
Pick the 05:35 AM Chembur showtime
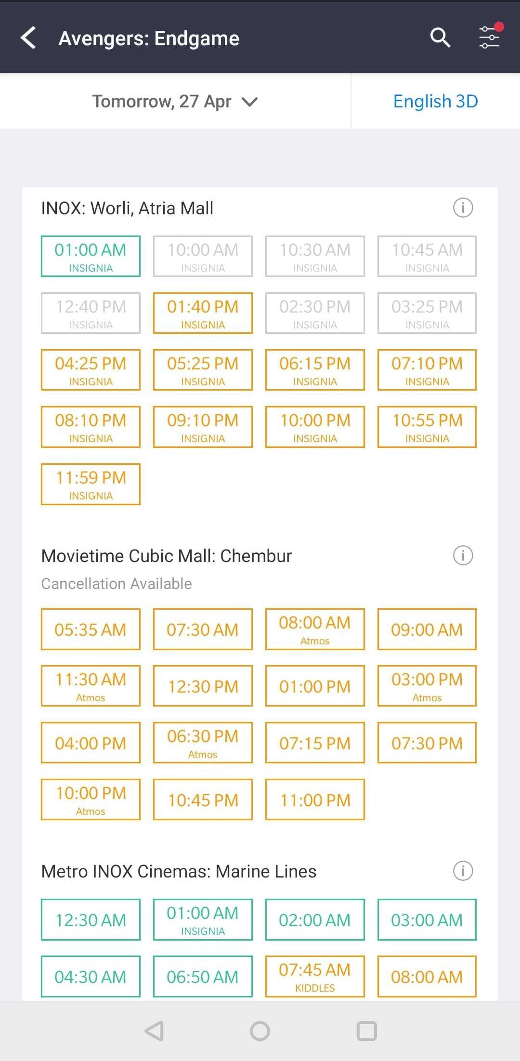pos(91,629)
